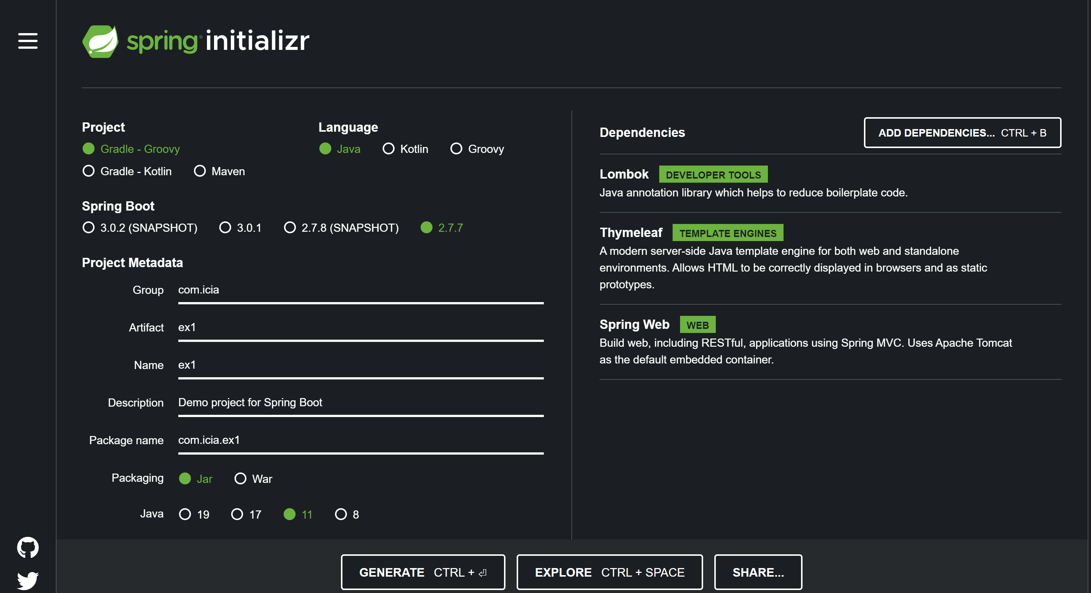
Task: Click the Spring leaf logo
Action: (x=101, y=42)
